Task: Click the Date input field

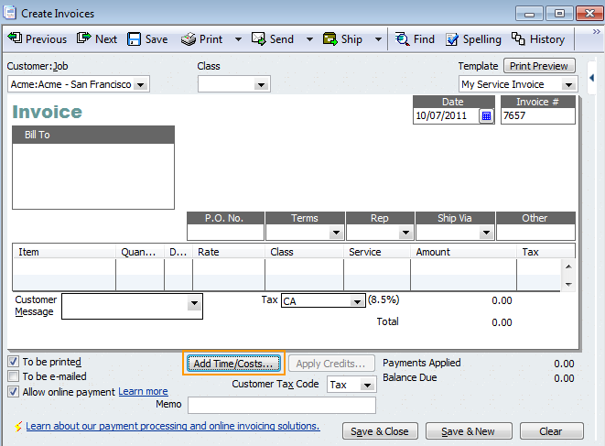Action: 446,115
